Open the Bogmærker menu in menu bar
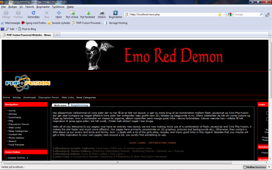The height and width of the screenshot is (170, 272). point(43,7)
